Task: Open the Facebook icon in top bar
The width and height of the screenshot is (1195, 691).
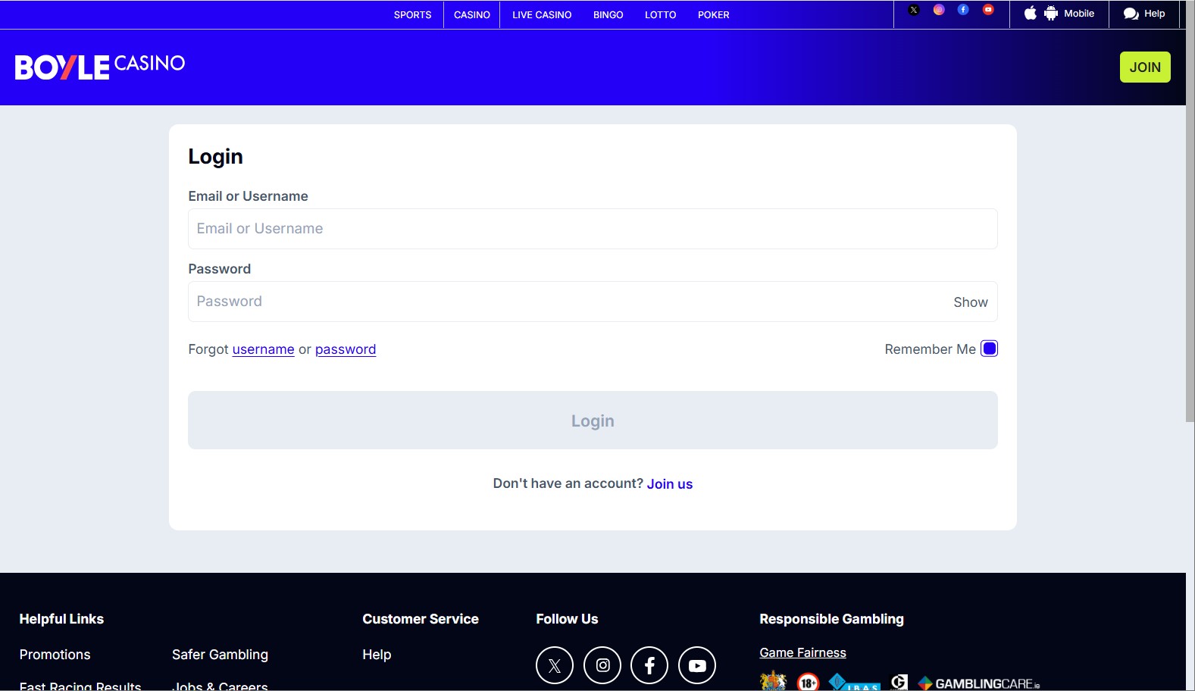Action: point(963,10)
